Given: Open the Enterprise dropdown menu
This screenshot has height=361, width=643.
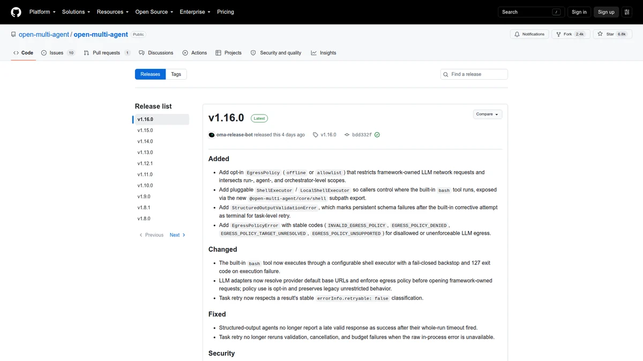Looking at the screenshot, I should (195, 12).
